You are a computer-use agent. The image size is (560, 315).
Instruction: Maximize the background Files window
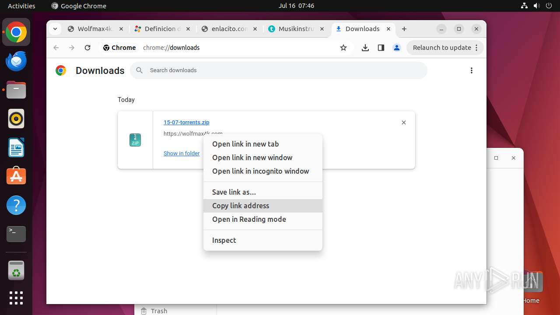[x=496, y=158]
